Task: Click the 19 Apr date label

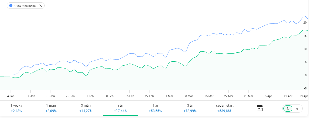Action: [x=303, y=96]
